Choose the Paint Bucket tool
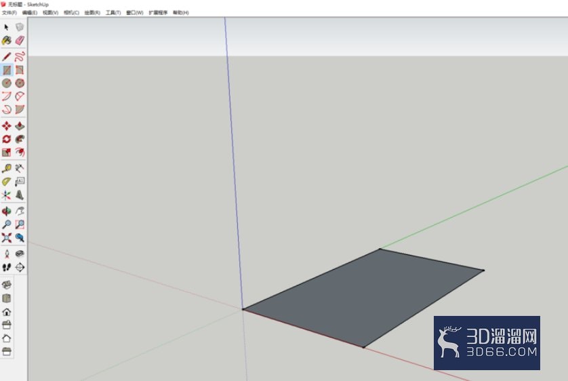568x381 pixels. (x=6, y=40)
